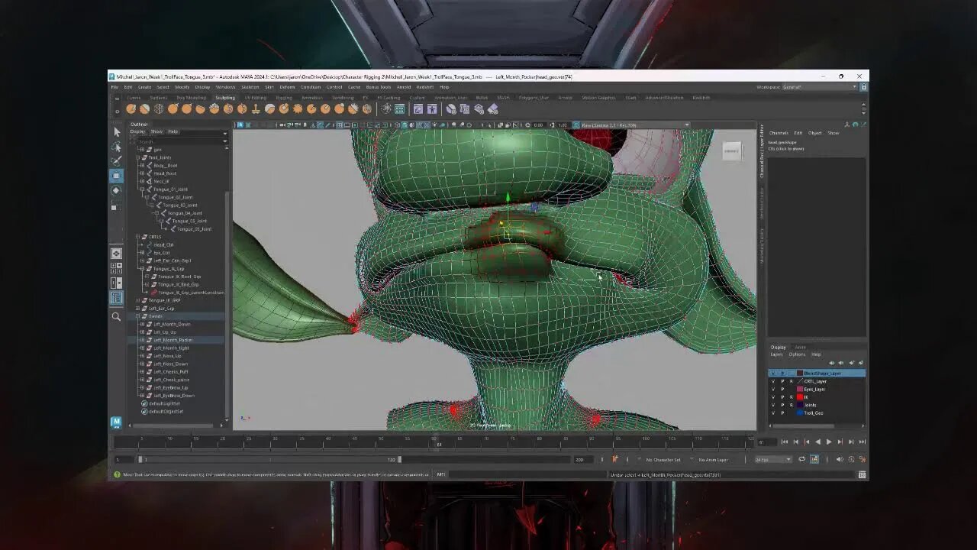This screenshot has height=550, width=977.
Task: Collapse the Blends group in Outliner
Action: coord(137,316)
